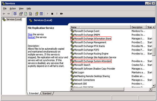157x101 pixels.
Task: Click the Stop the service link
Action: [30, 34]
